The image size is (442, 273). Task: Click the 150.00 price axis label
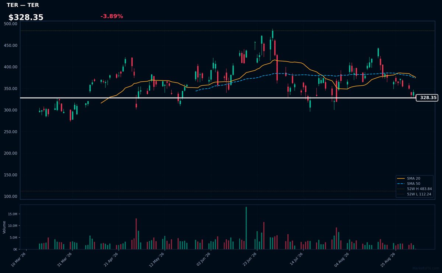[x=10, y=175]
